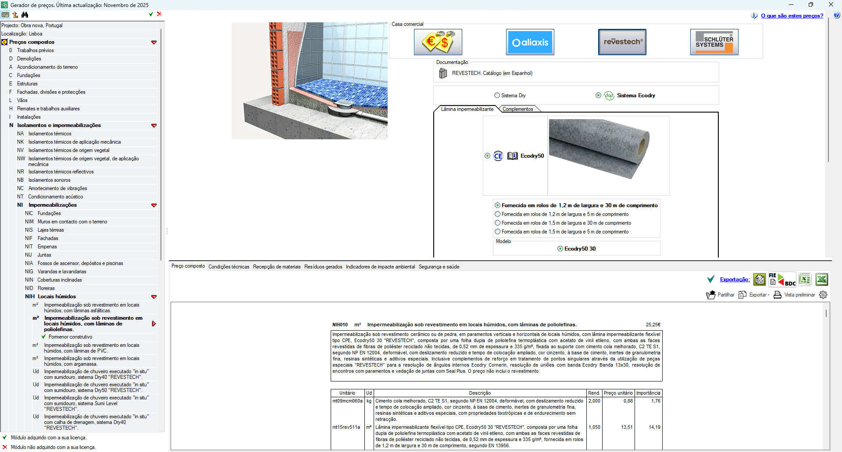The height and width of the screenshot is (452, 842).
Task: Click the tree view toolbar icon
Action: (x=5, y=14)
